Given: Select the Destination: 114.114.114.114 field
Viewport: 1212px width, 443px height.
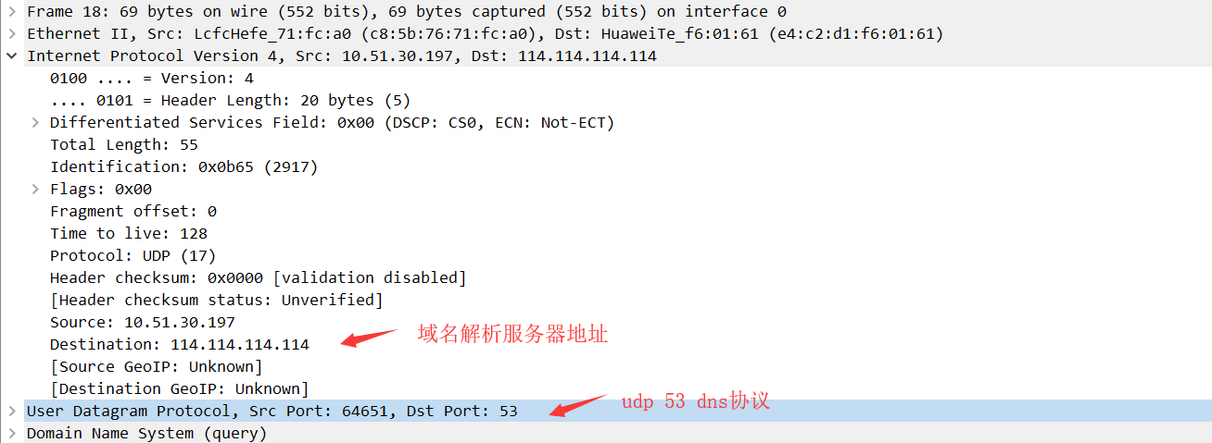Looking at the screenshot, I should point(179,345).
